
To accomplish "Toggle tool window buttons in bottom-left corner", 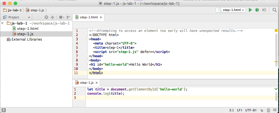I will (x=3, y=110).
